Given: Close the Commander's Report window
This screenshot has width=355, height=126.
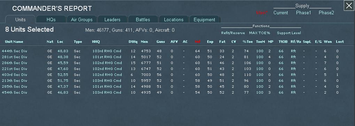Looking at the screenshot, I should [349, 6].
